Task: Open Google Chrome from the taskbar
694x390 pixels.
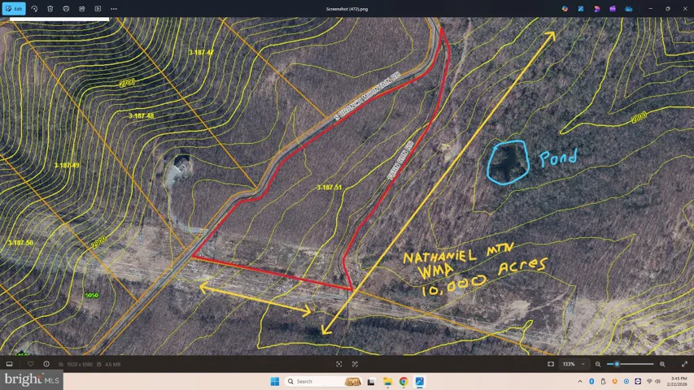Action: (404, 381)
